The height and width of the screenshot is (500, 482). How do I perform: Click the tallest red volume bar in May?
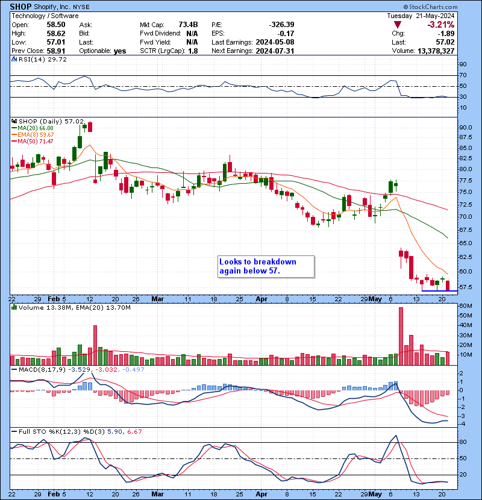(401, 336)
